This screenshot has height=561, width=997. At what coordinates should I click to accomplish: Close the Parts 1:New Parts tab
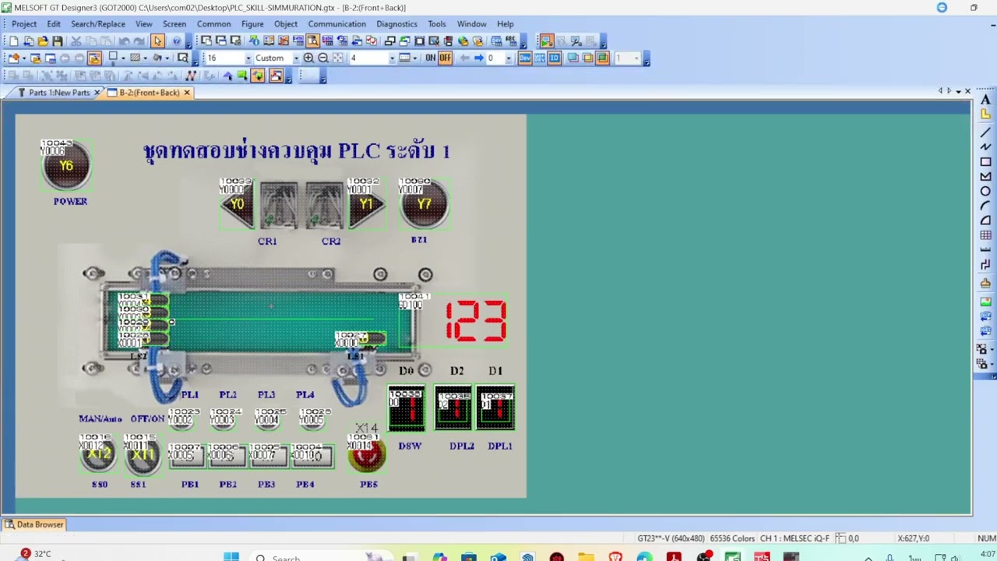[97, 93]
